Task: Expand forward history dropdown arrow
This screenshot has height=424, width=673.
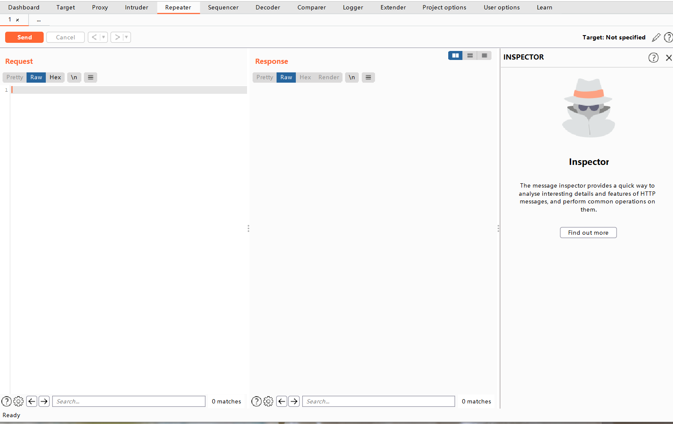Action: tap(126, 37)
